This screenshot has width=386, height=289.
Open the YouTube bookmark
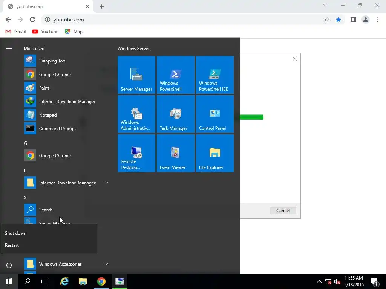(x=45, y=32)
